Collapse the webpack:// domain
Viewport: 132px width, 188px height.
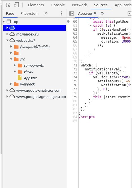pos(7,40)
